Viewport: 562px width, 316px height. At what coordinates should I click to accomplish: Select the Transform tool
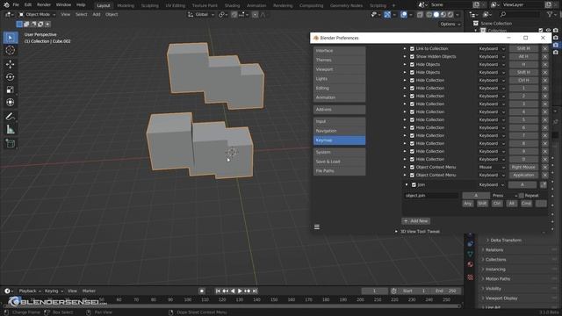[x=11, y=103]
